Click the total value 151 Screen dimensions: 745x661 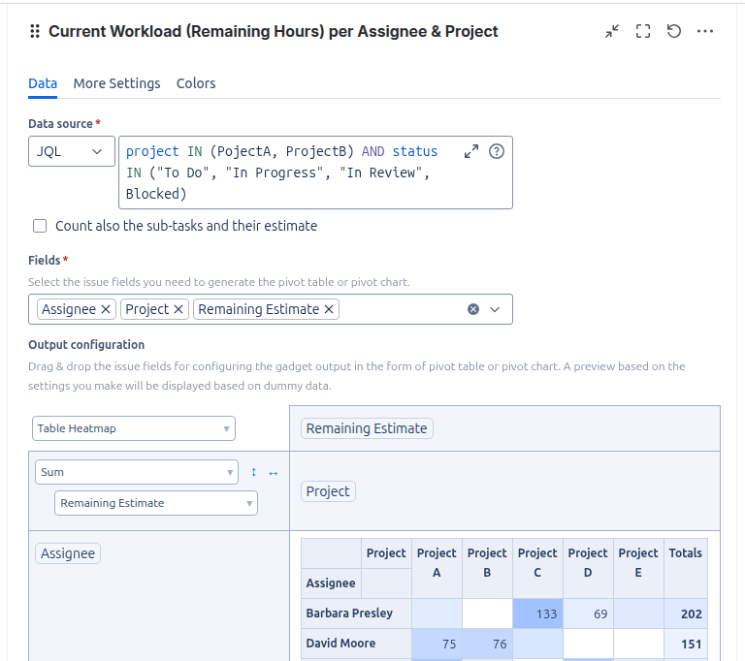pos(686,644)
